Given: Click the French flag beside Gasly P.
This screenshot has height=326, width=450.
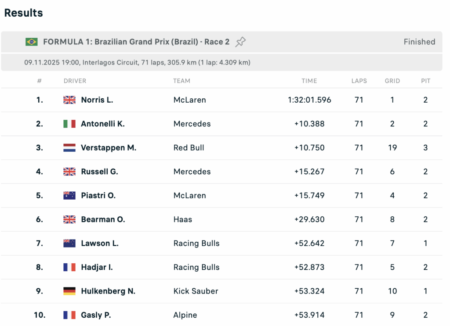Looking at the screenshot, I should pos(69,315).
